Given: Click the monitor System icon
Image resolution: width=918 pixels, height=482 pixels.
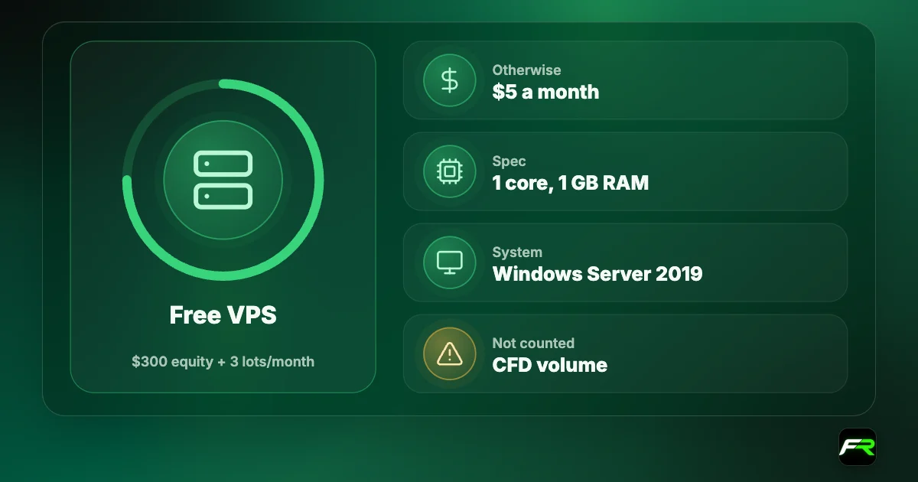Looking at the screenshot, I should [450, 262].
